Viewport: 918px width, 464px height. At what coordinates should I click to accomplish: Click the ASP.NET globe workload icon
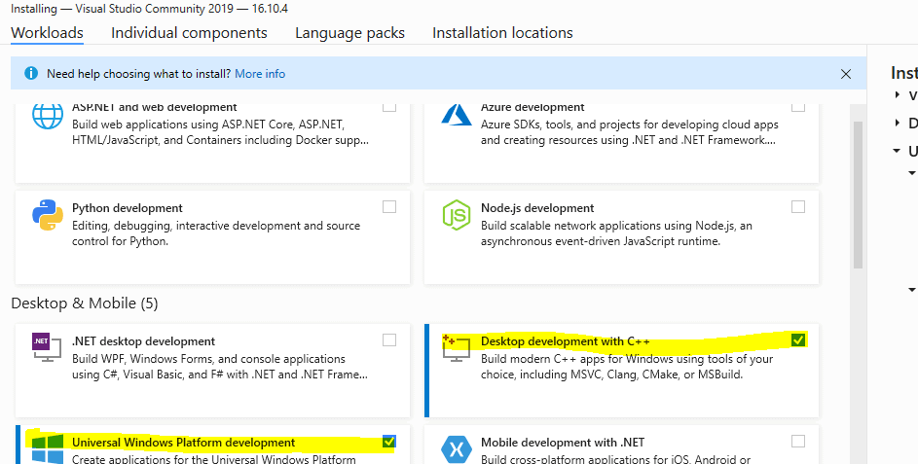pos(48,115)
